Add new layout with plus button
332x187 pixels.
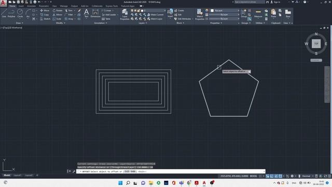[37, 176]
